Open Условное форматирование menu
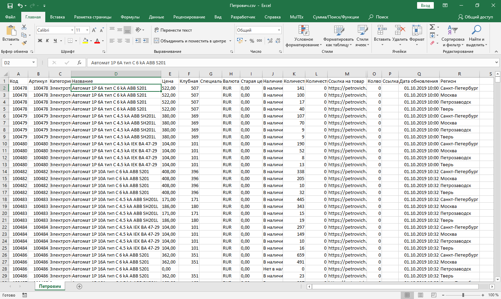Image resolution: width=501 pixels, height=299 pixels. pos(304,36)
